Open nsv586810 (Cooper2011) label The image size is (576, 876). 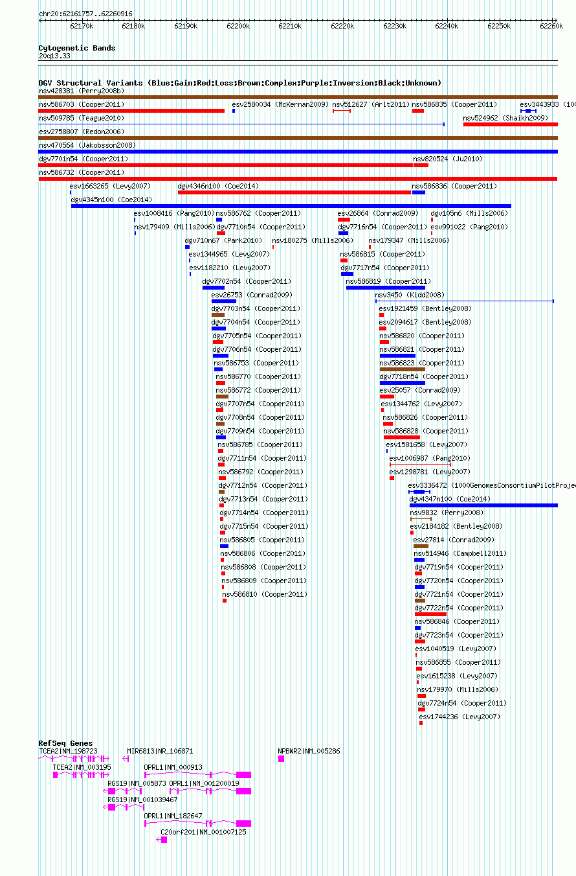point(265,594)
